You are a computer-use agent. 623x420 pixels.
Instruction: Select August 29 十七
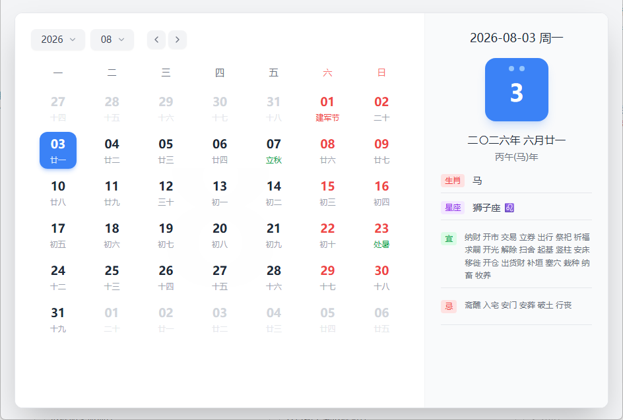tap(327, 277)
